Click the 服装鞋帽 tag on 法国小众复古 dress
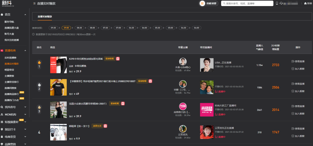The image size is (313, 146). 115,103
